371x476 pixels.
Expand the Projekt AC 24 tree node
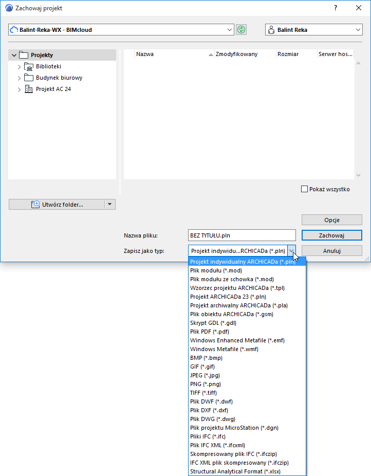[19, 89]
